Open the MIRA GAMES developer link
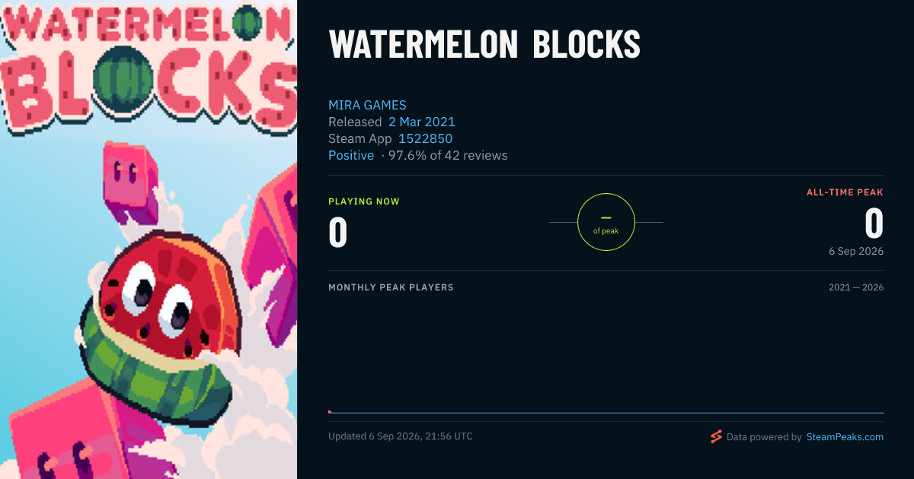This screenshot has width=914, height=479. coord(367,105)
